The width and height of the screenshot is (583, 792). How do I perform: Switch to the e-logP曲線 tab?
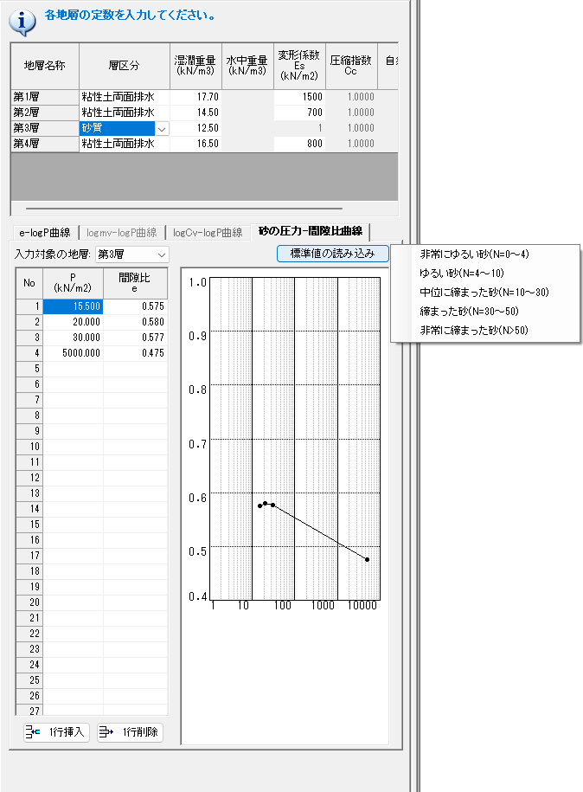(x=44, y=232)
